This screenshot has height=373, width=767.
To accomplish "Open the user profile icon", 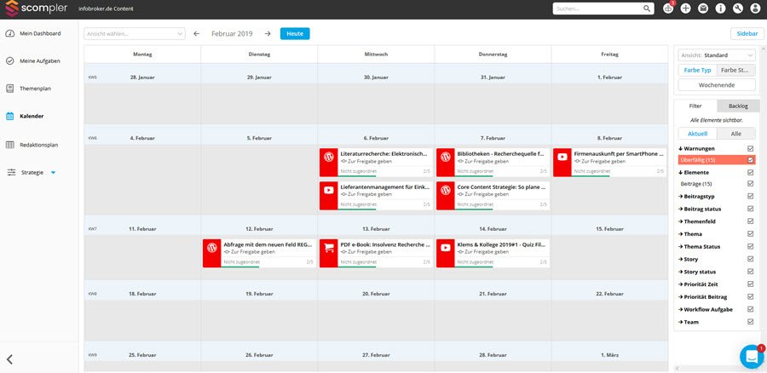I will click(754, 9).
